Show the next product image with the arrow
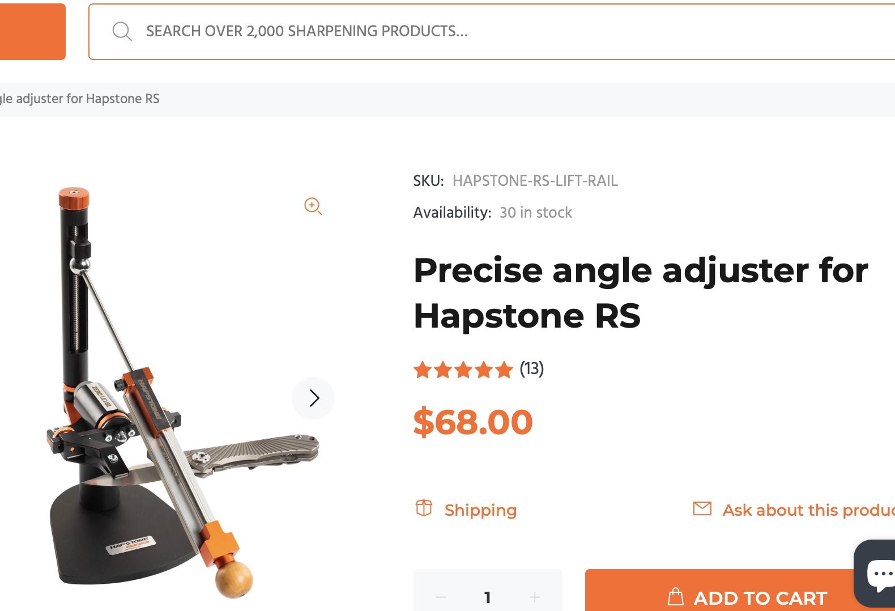Viewport: 895px width, 611px height. coord(314,398)
